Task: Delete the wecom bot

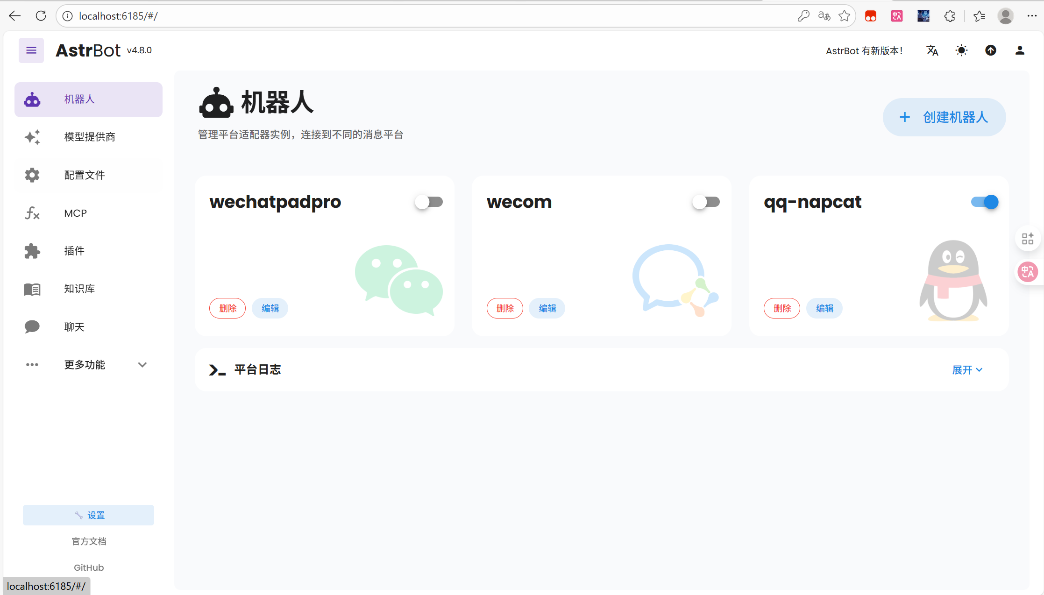Action: pos(505,308)
